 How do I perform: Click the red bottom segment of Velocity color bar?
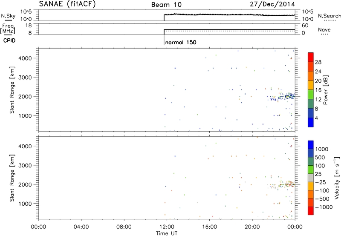[311, 211]
